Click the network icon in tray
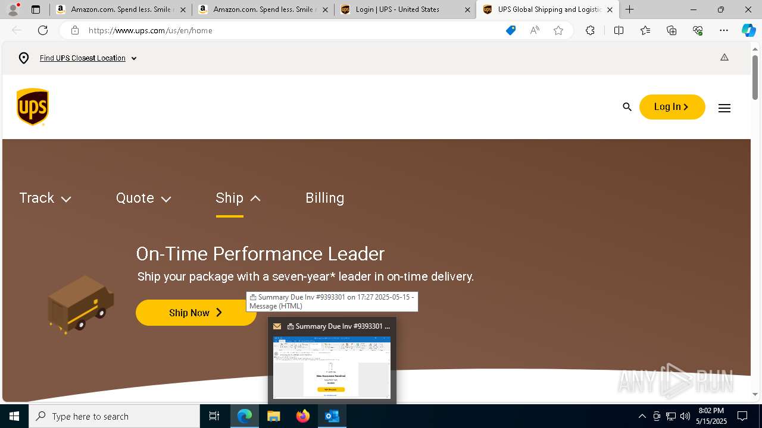Viewport: 762px width, 428px height. tap(671, 416)
